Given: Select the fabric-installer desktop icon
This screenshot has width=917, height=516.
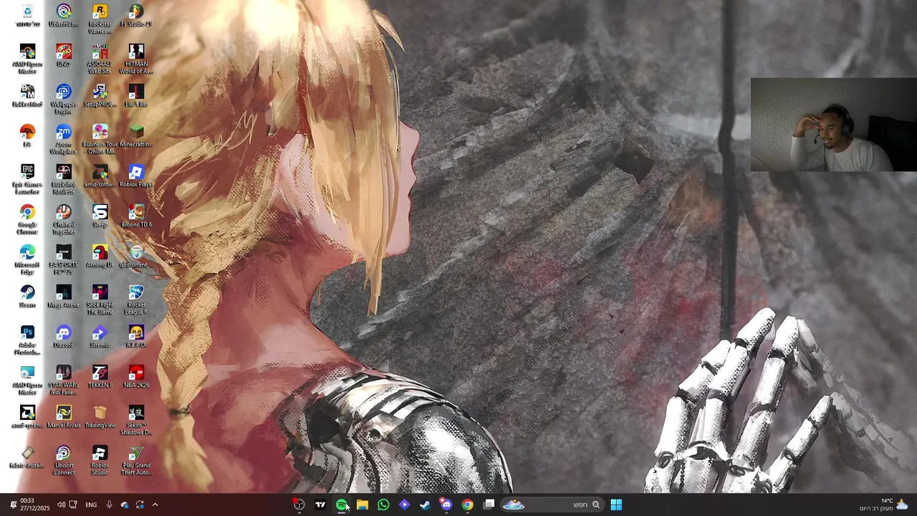Looking at the screenshot, I should point(27,457).
